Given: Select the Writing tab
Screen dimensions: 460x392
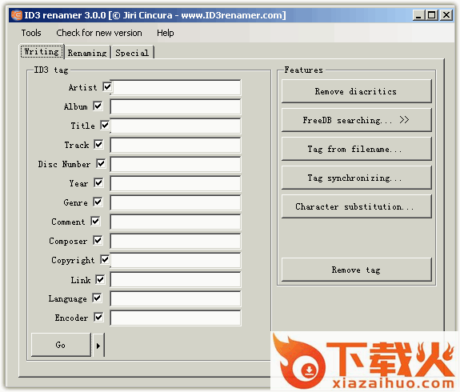Looking at the screenshot, I should click(x=42, y=52).
